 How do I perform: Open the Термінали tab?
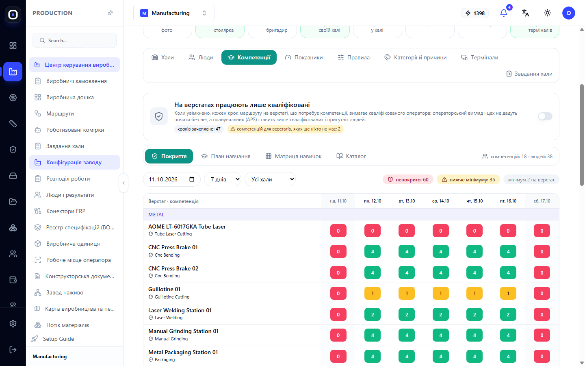pyautogui.click(x=480, y=57)
